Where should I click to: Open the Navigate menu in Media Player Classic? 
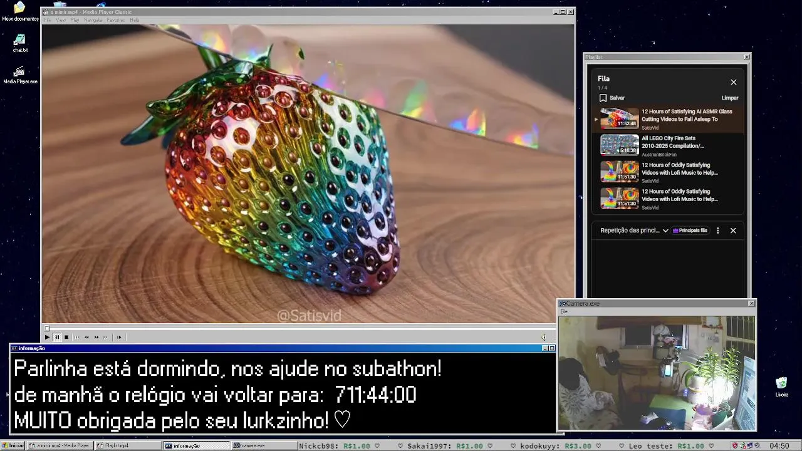(x=93, y=20)
